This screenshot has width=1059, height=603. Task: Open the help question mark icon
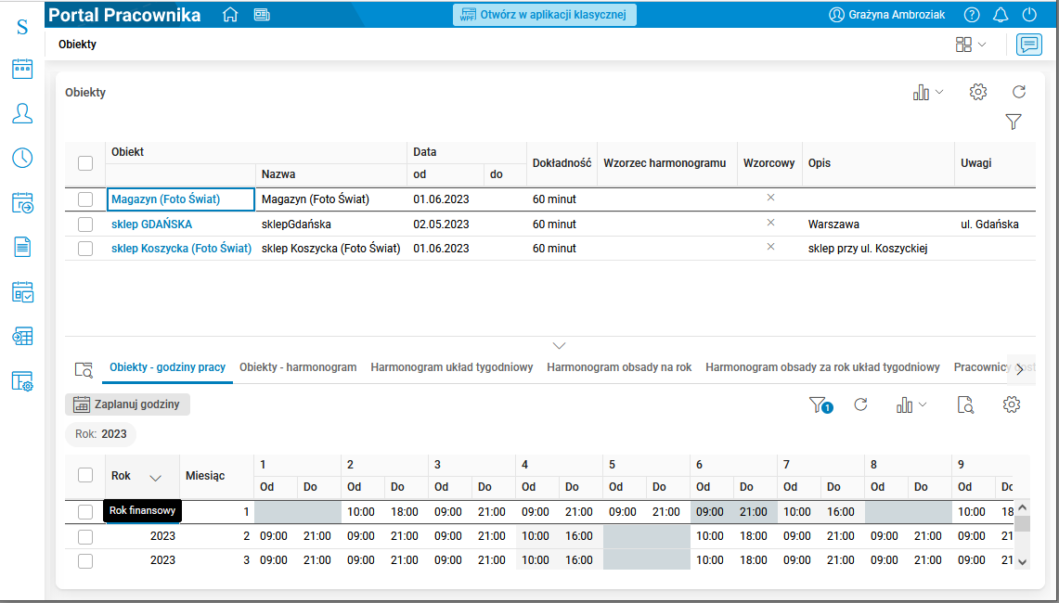(971, 15)
